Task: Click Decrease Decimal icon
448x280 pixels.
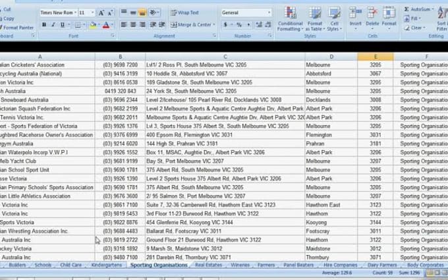Action: (x=268, y=25)
